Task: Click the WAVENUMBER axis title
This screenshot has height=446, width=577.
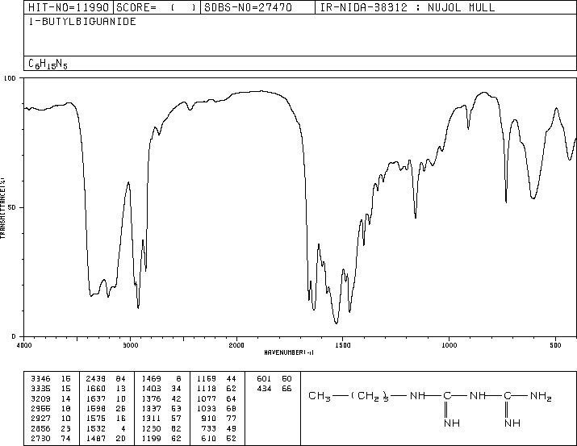Action: tap(289, 352)
